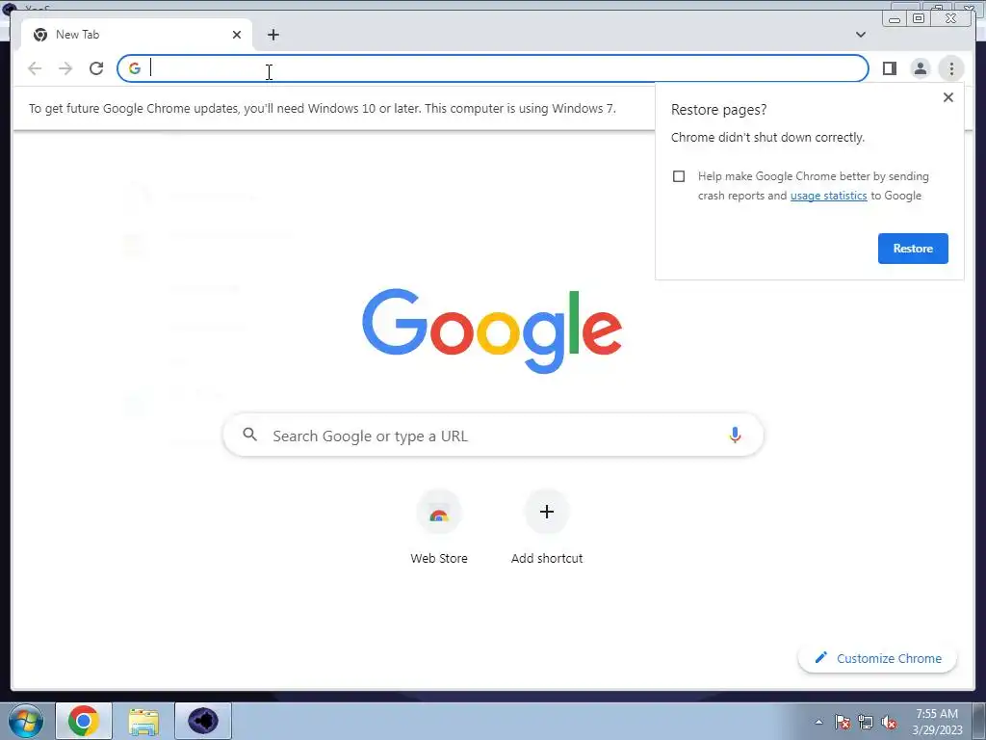Open Chrome's three-dot menu
The height and width of the screenshot is (740, 986).
pyautogui.click(x=951, y=68)
